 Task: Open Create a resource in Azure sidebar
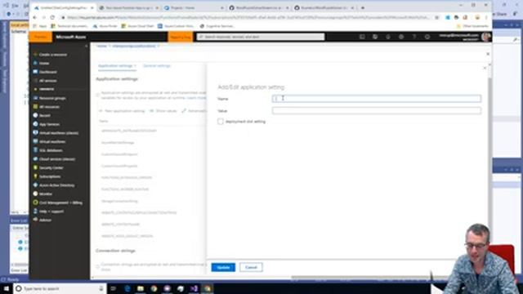[50, 55]
